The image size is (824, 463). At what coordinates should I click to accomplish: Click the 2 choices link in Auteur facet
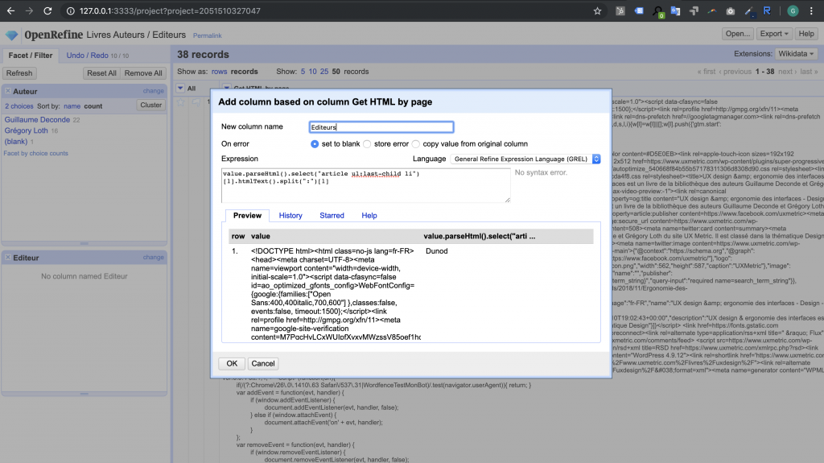pyautogui.click(x=19, y=106)
